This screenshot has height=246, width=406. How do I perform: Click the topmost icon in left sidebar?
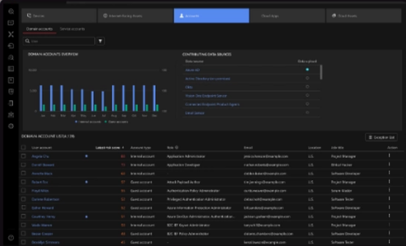point(11,11)
